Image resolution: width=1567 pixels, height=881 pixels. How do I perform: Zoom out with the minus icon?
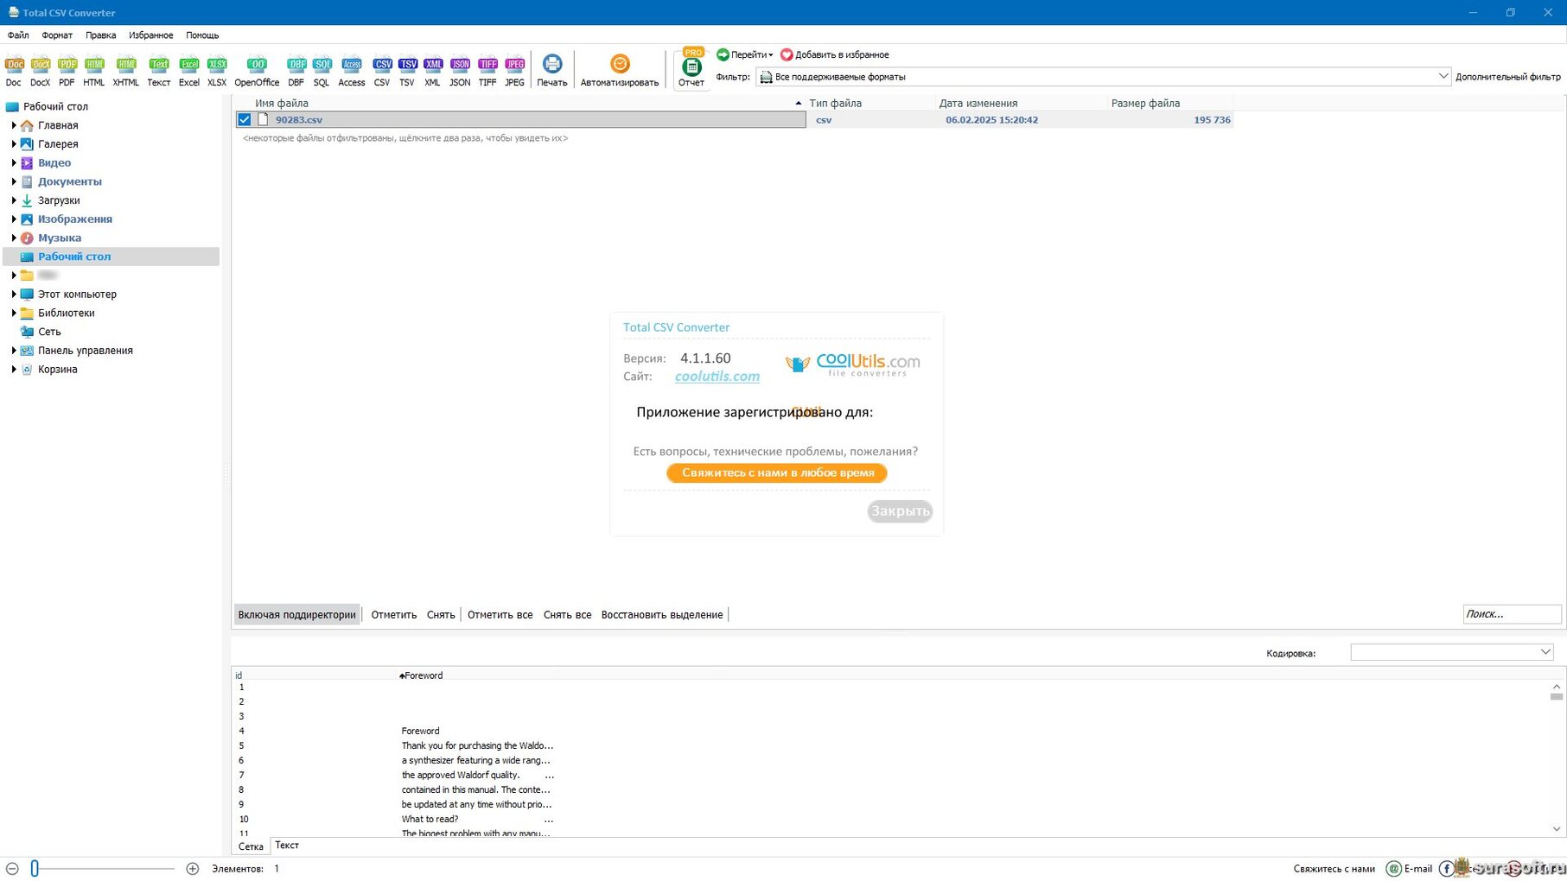[x=12, y=869]
